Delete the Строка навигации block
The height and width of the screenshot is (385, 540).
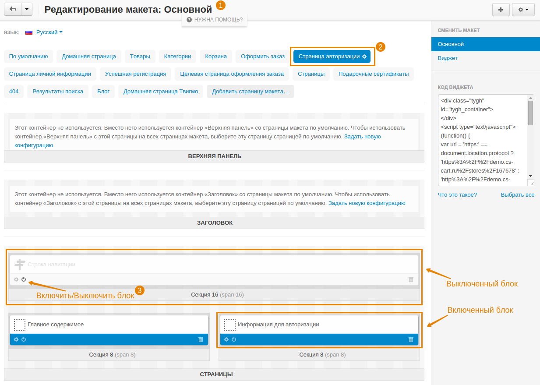411,279
